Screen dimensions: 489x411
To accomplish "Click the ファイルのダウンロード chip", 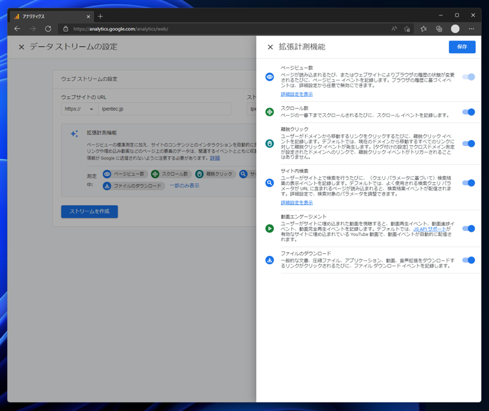I will (133, 186).
